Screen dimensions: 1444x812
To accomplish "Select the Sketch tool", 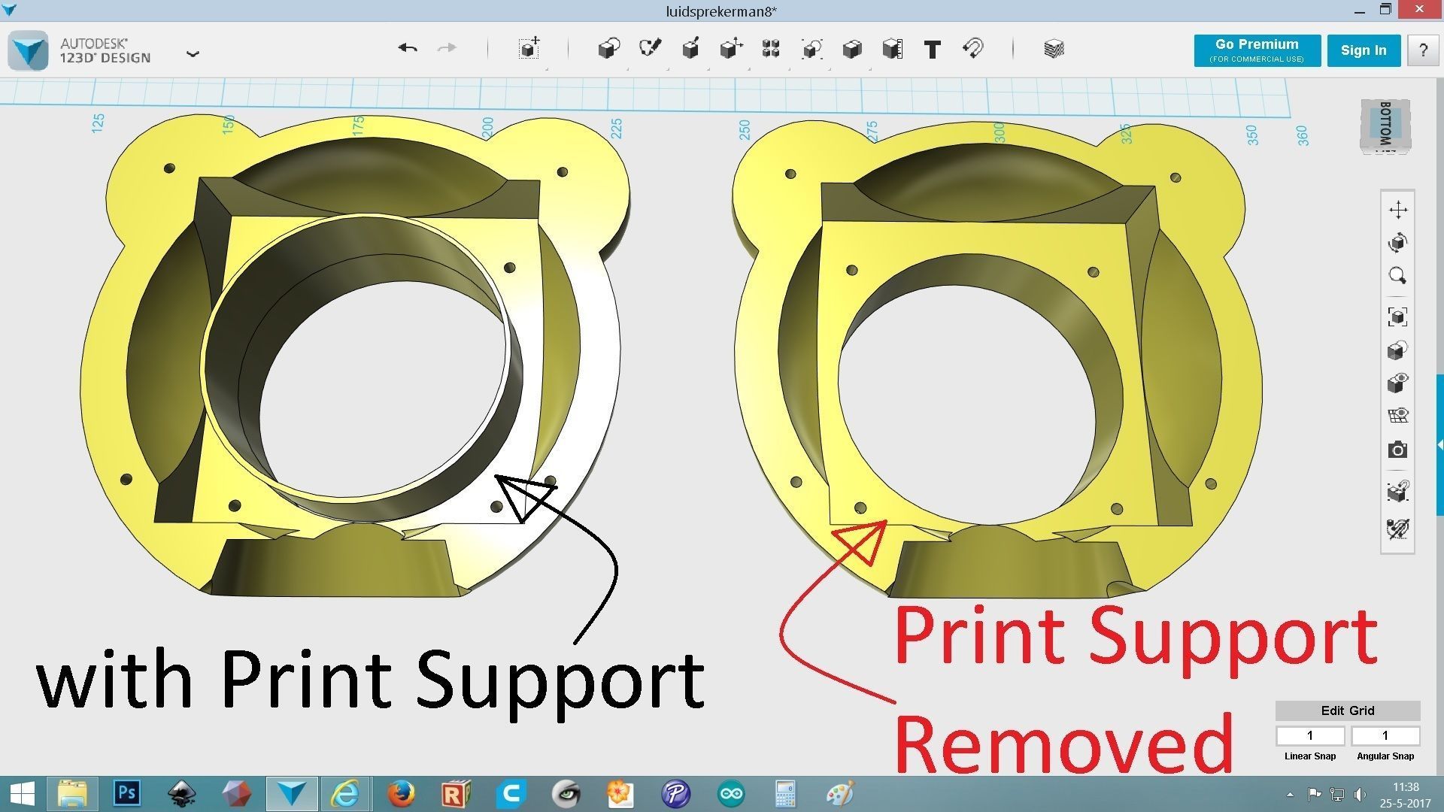I will (650, 49).
